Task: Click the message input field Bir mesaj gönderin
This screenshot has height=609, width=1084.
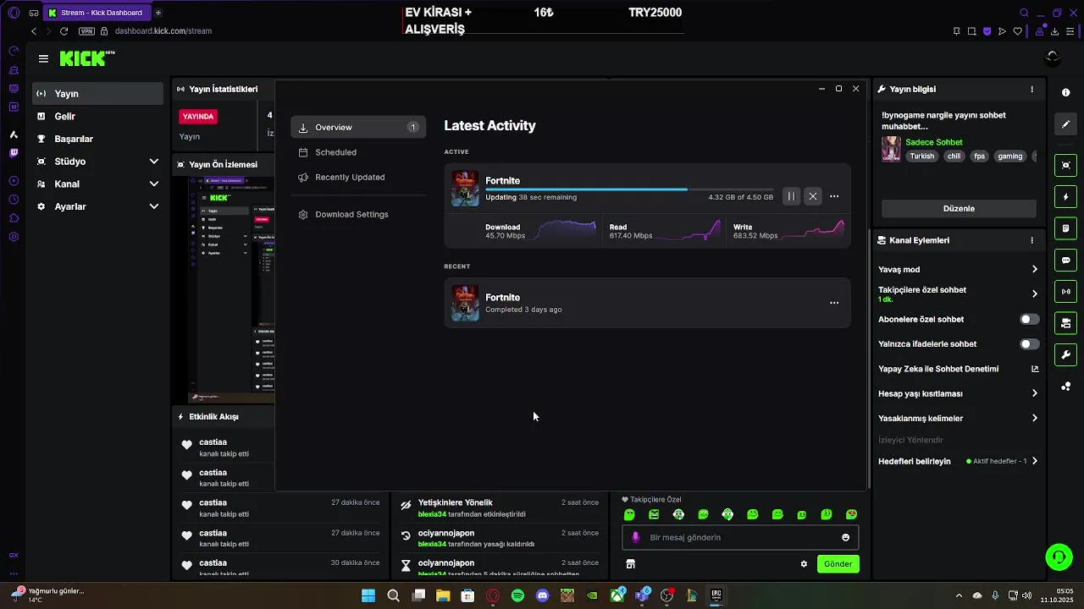Action: pyautogui.click(x=741, y=537)
